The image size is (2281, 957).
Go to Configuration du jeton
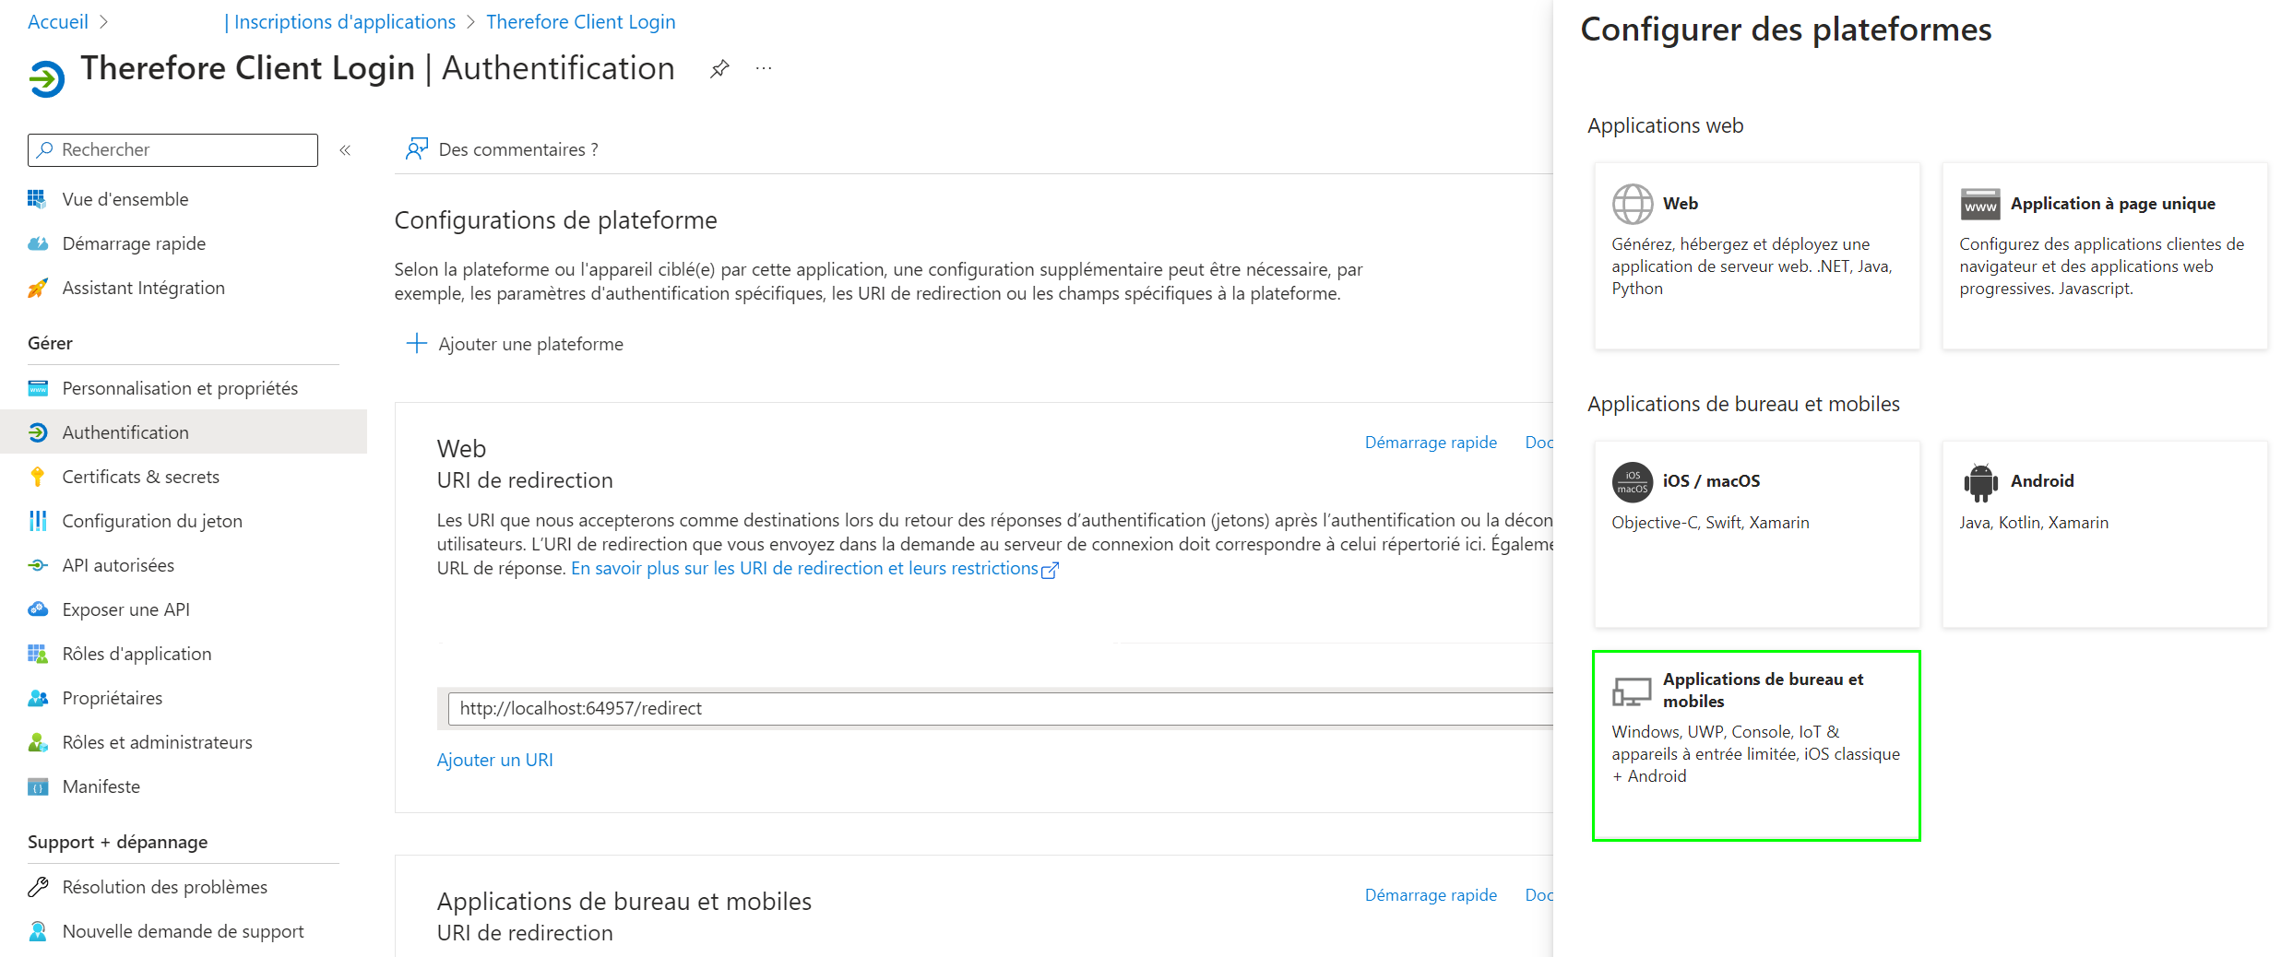[x=151, y=521]
